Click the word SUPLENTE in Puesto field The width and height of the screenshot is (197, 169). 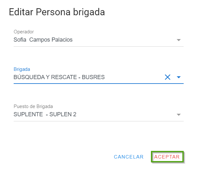point(28,114)
